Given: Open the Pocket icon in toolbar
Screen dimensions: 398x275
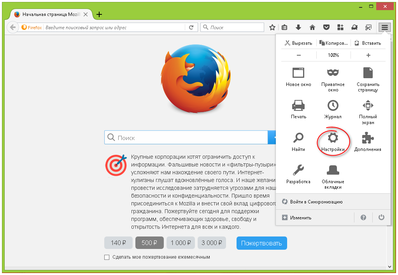Looking at the screenshot, I should pos(326,27).
